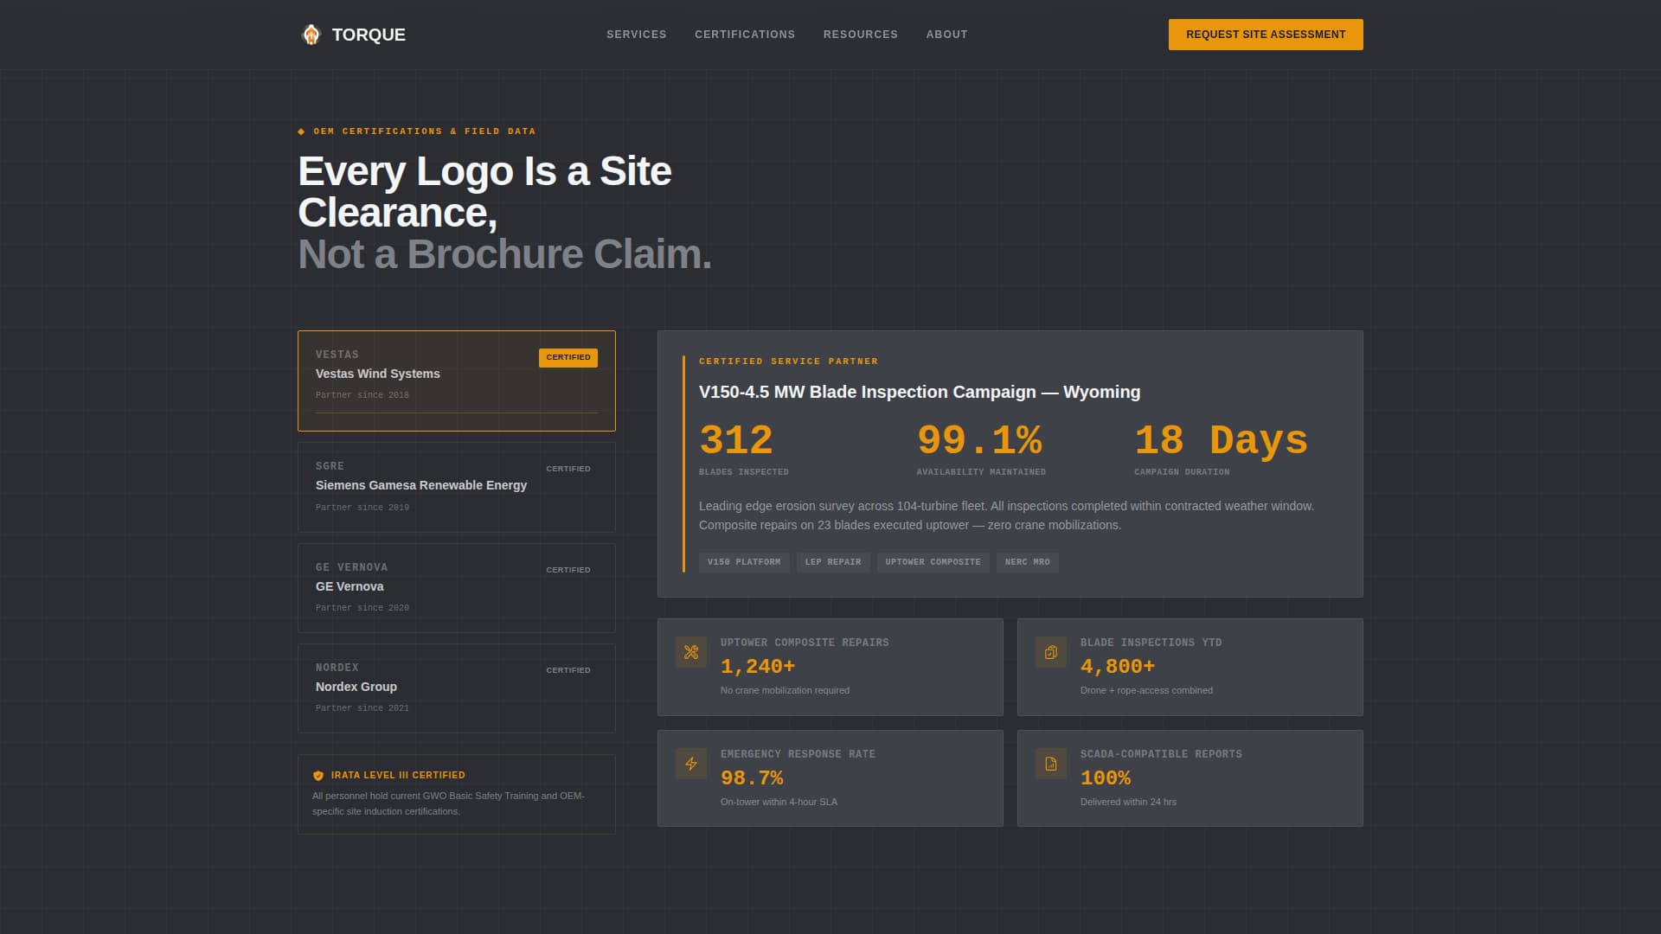This screenshot has height=934, width=1661.
Task: Click Request Site Assessment button
Action: click(1266, 35)
